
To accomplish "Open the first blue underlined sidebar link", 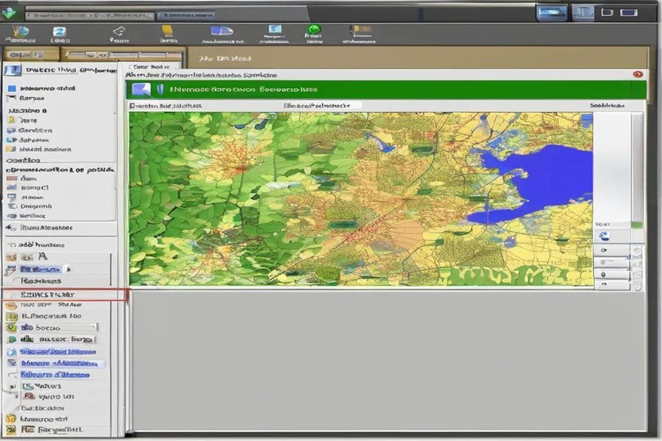I will [58, 351].
